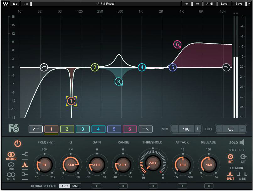Set sidechain source to EXT
Image resolution: width=253 pixels, height=191 pixels.
coord(243,158)
